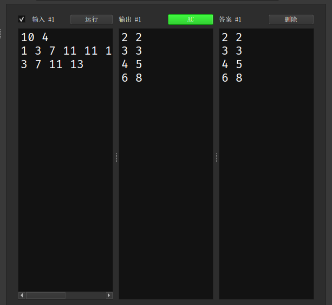Viewport: 332px width, 305px height.
Task: Click the 运行 button to run the test
Action: pyautogui.click(x=91, y=19)
